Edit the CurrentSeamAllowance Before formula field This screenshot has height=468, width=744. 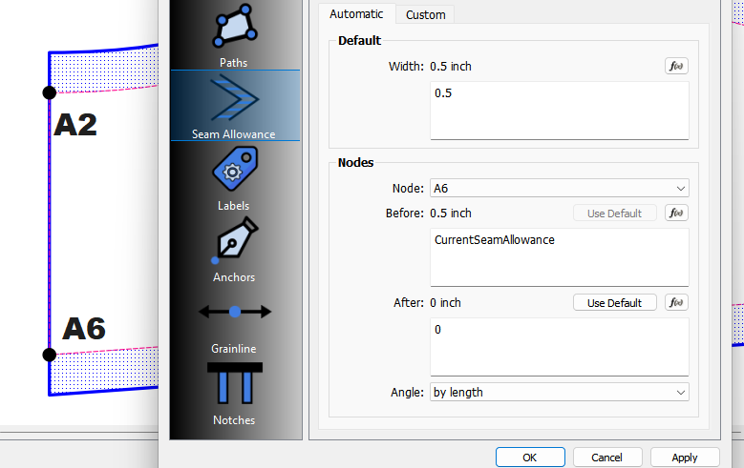pyautogui.click(x=559, y=256)
